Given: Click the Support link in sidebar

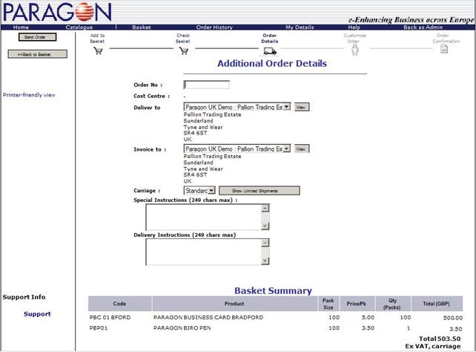Looking at the screenshot, I should coord(37,313).
